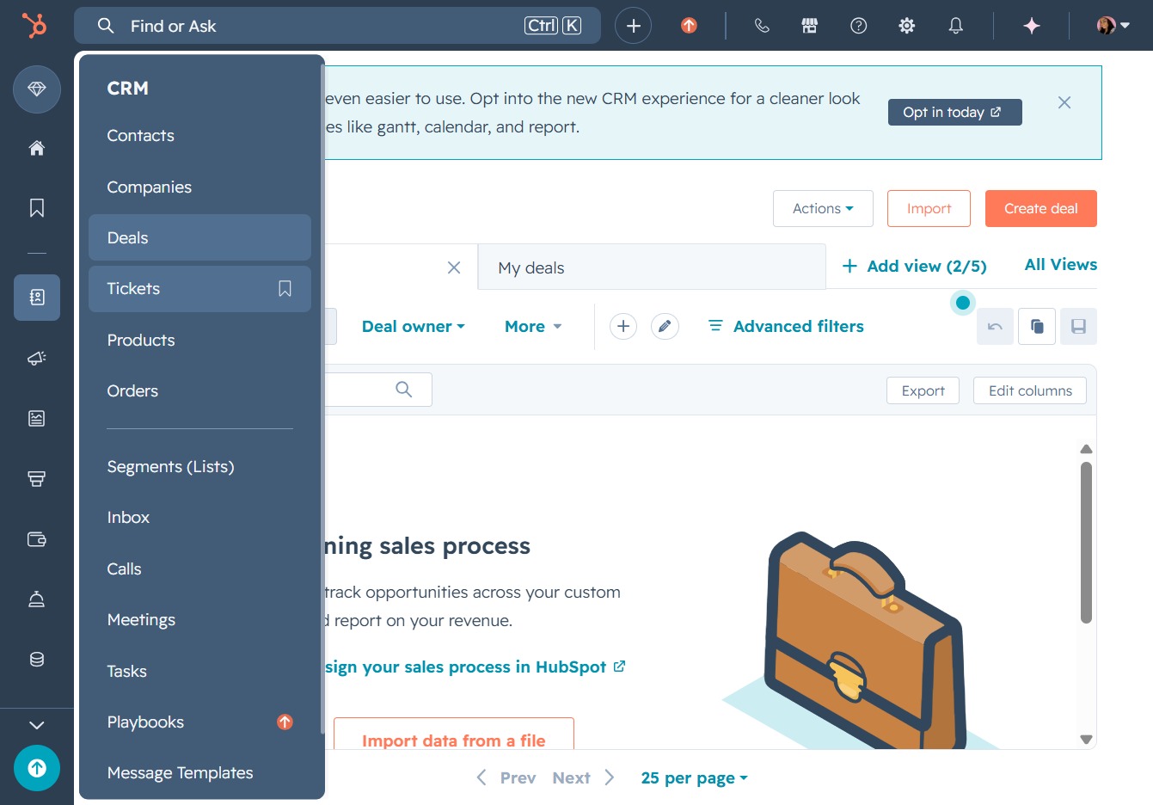Image resolution: width=1153 pixels, height=805 pixels.
Task: Select Deals in the CRM menu
Action: [199, 237]
